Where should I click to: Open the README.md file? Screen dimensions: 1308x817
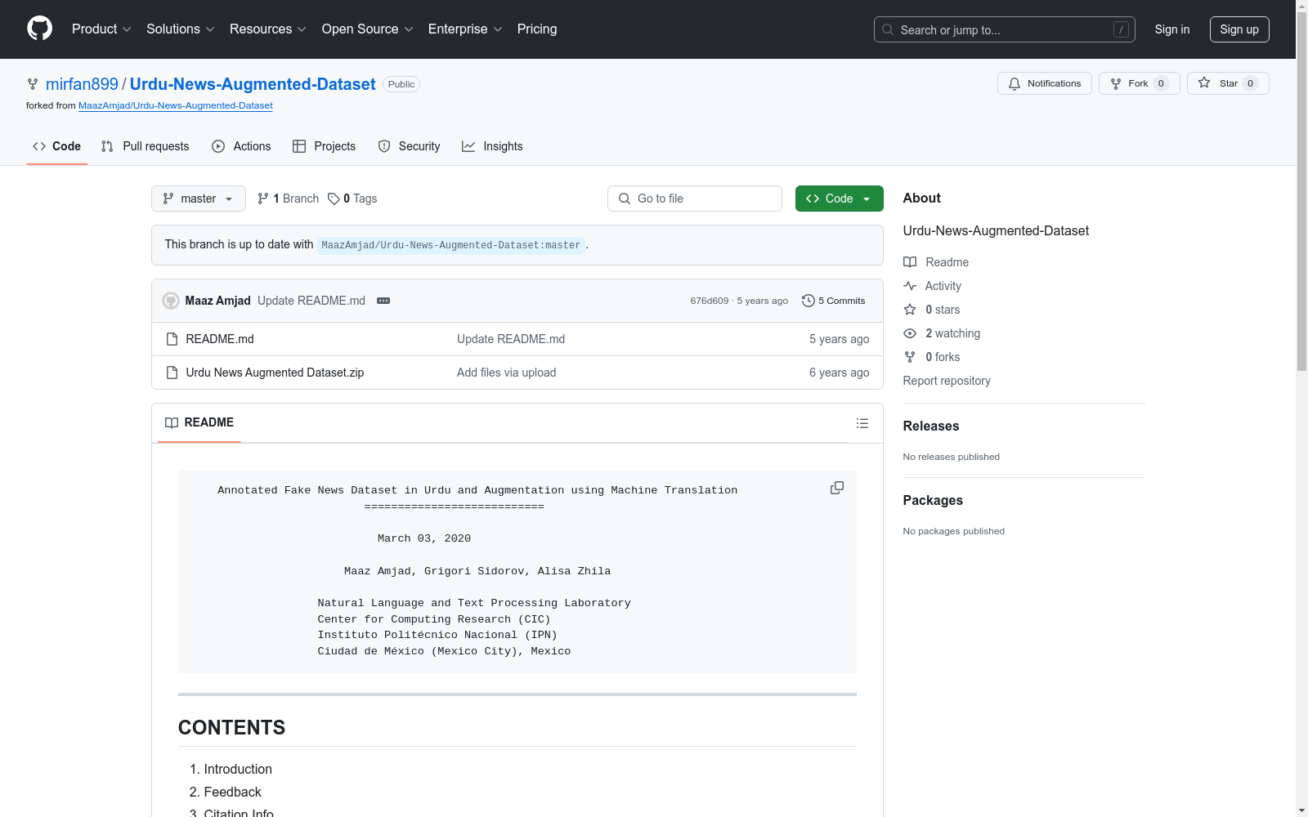coord(220,339)
